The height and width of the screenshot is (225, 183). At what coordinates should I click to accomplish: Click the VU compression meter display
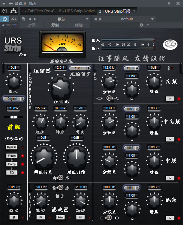point(63,45)
